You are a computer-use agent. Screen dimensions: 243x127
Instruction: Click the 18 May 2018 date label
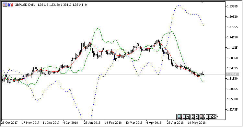click(x=197, y=123)
